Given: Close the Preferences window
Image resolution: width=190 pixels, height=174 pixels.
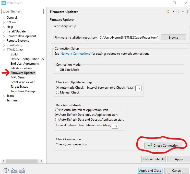Looking at the screenshot, I should tap(186, 3).
